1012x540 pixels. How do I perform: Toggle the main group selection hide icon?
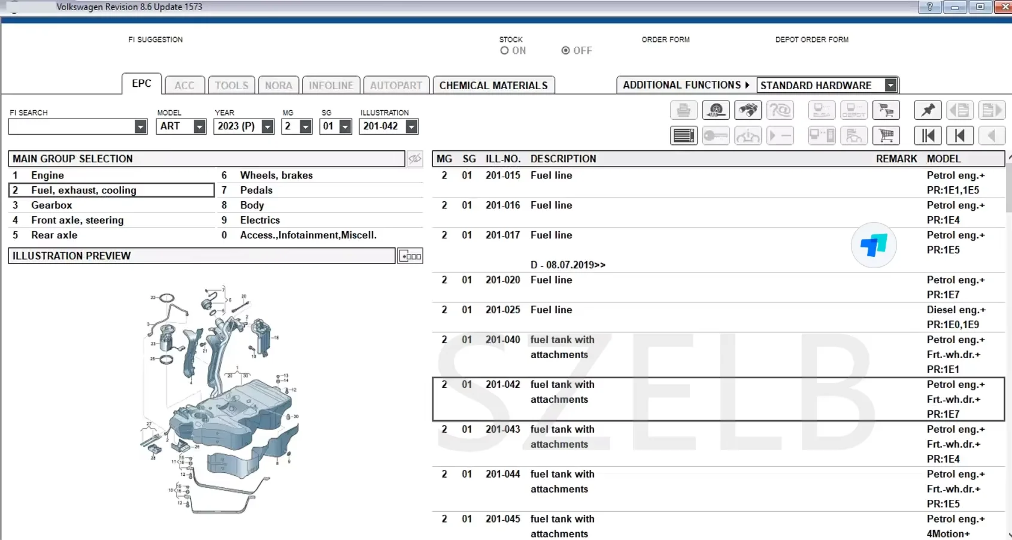pyautogui.click(x=414, y=159)
